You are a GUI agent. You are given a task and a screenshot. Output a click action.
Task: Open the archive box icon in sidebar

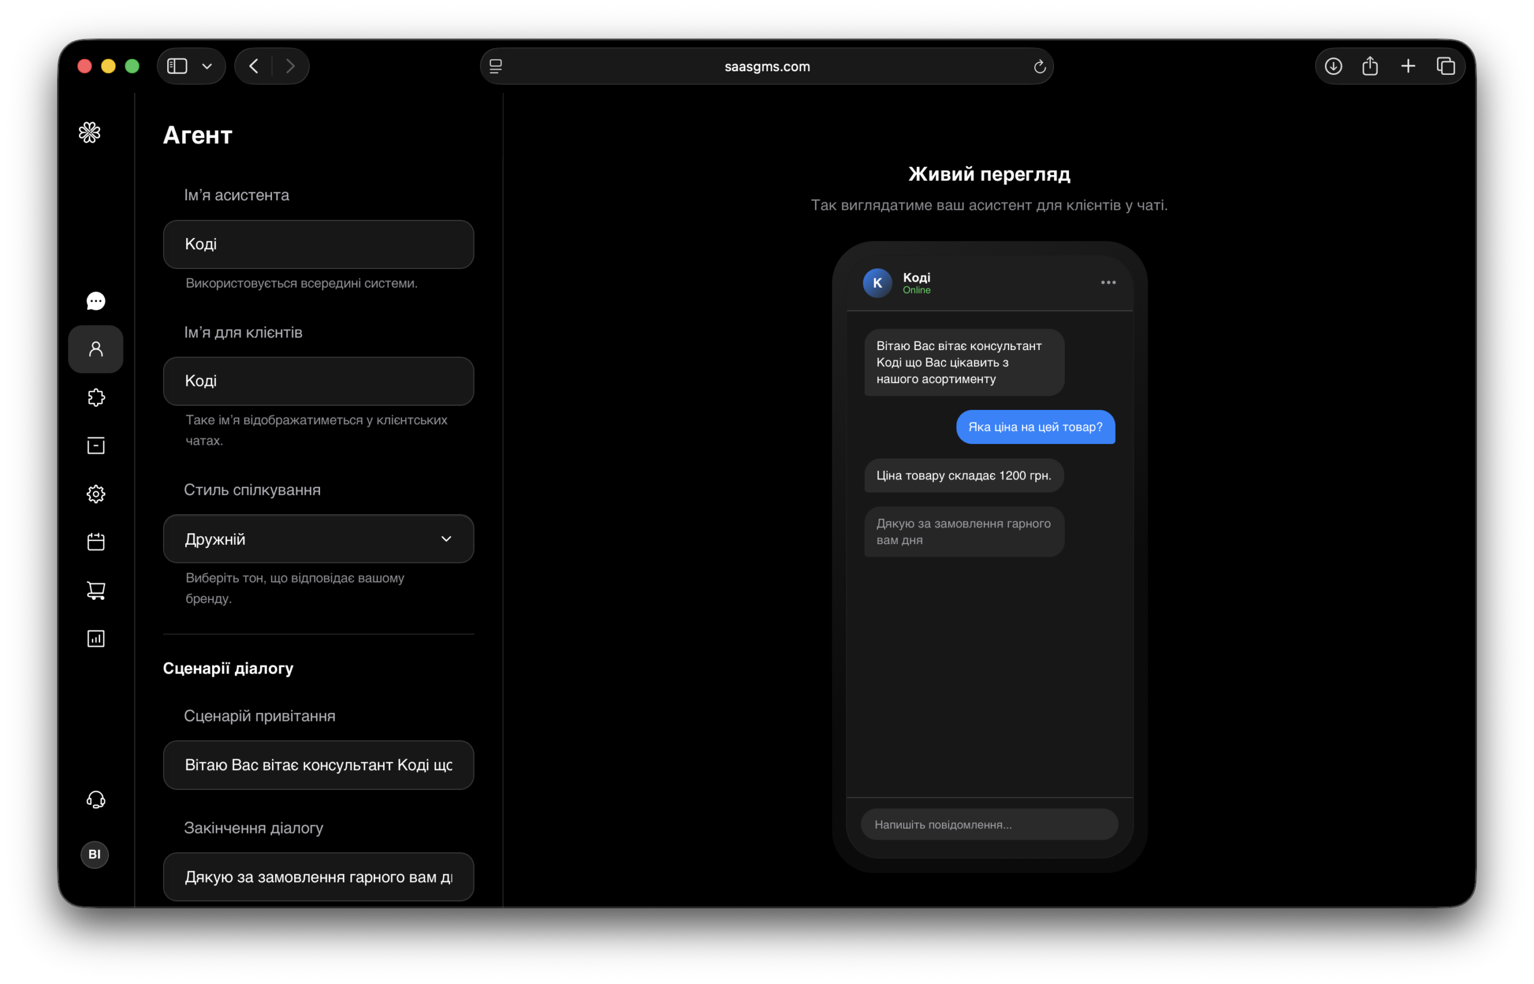[x=96, y=445]
